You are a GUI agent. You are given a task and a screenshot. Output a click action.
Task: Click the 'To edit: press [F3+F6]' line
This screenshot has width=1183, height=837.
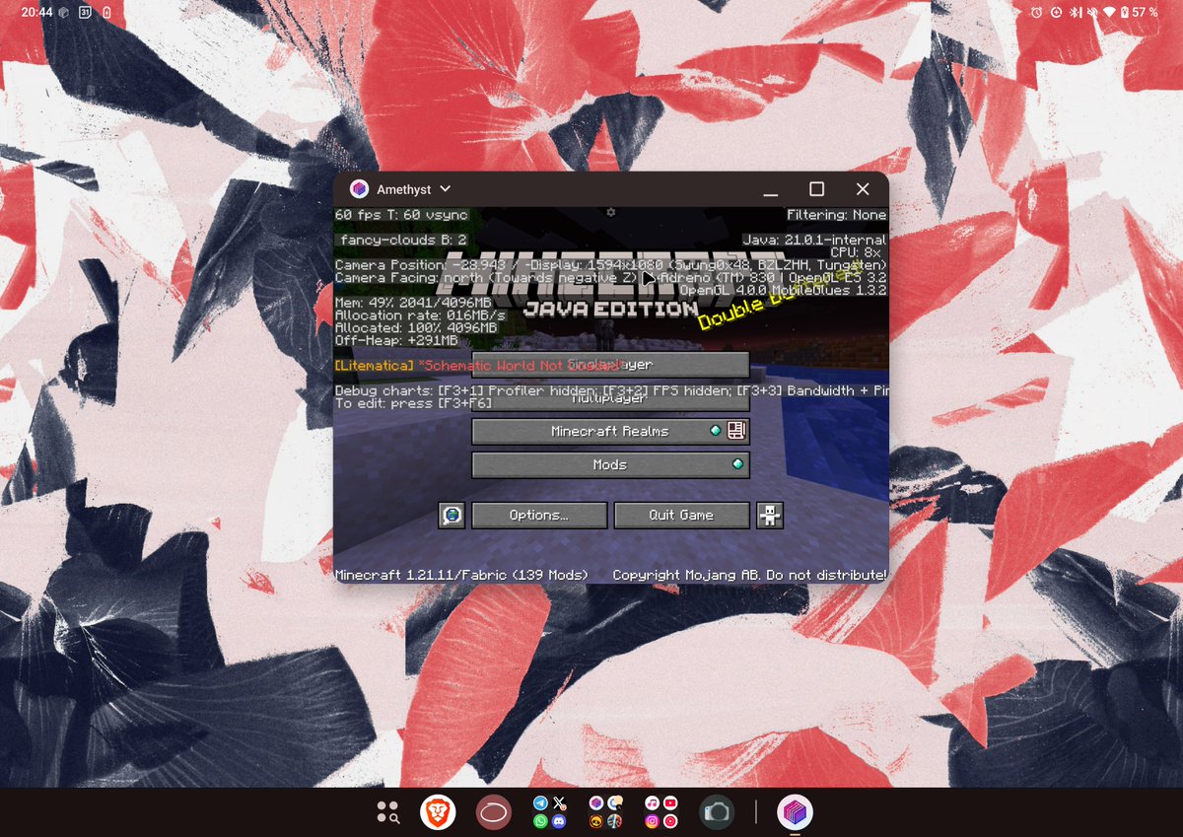413,403
